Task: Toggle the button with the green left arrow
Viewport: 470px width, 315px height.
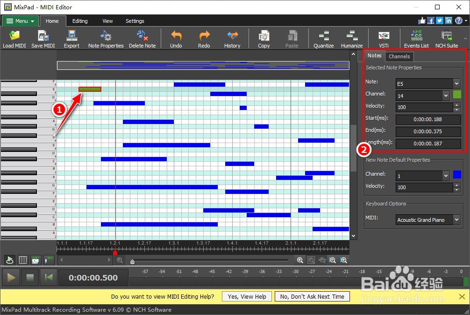Action: tap(49, 260)
